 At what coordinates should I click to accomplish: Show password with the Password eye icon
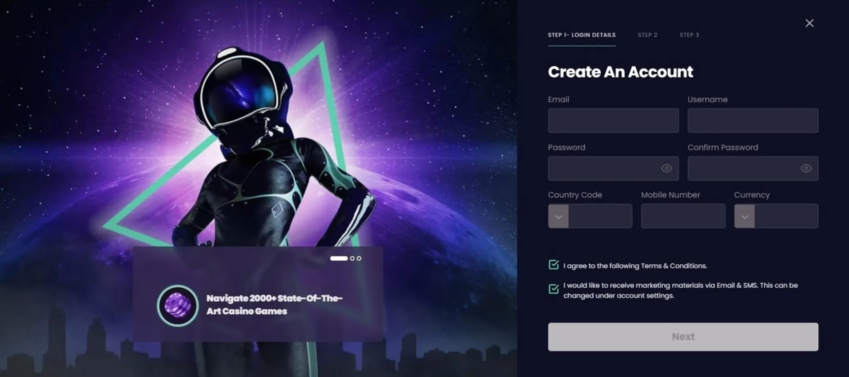[x=666, y=168]
